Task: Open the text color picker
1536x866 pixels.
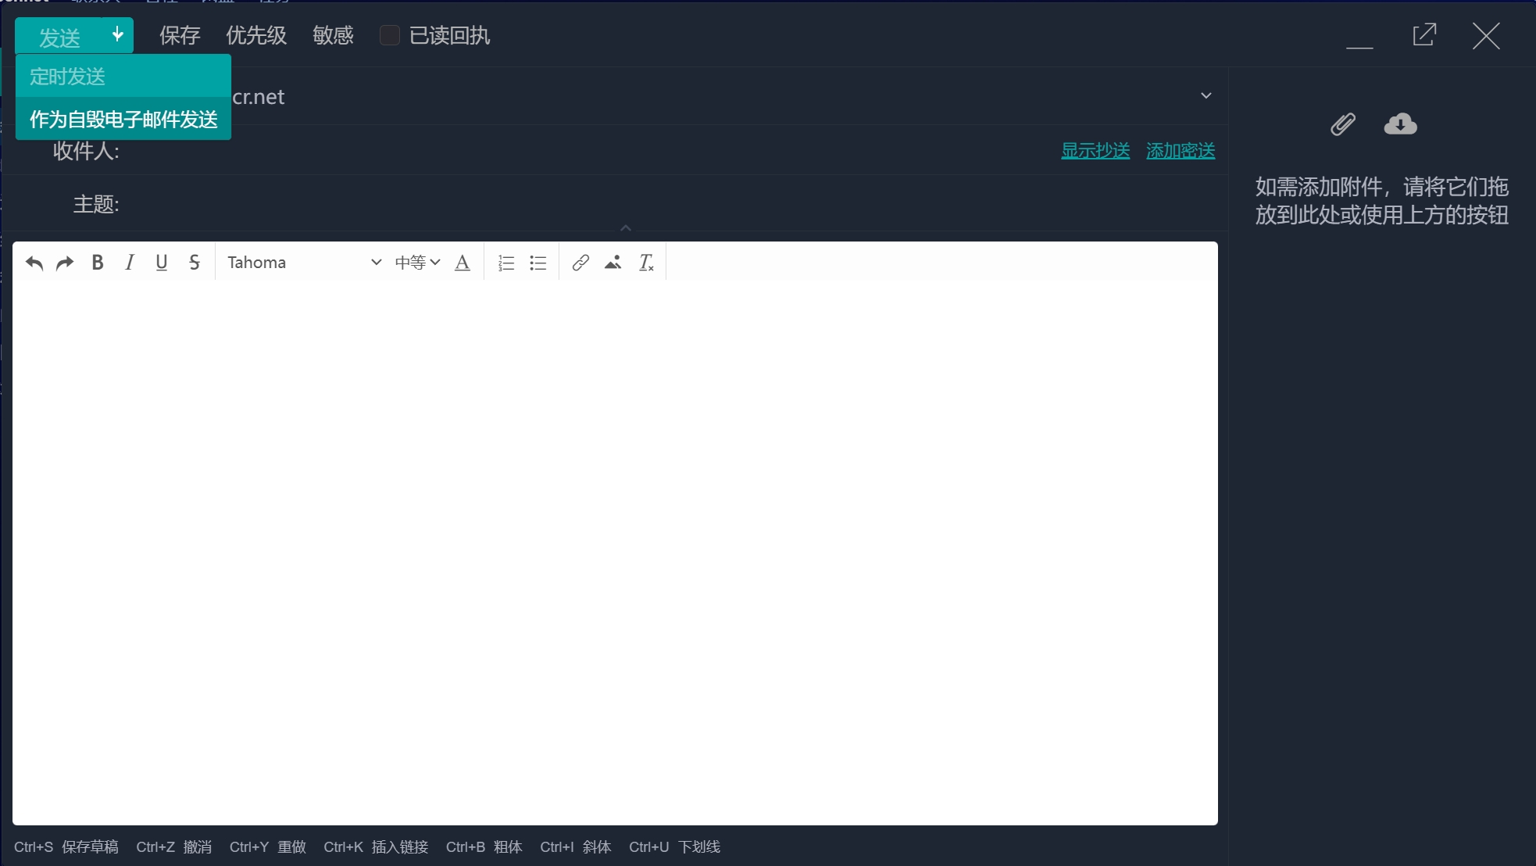Action: (463, 263)
